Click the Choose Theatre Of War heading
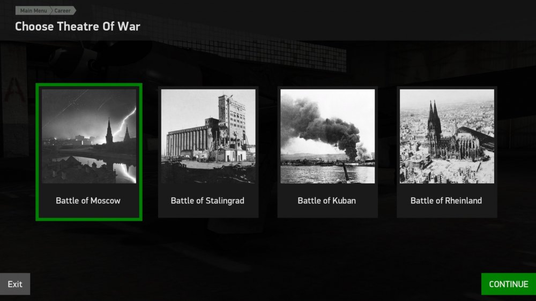Image resolution: width=536 pixels, height=301 pixels. pos(78,27)
